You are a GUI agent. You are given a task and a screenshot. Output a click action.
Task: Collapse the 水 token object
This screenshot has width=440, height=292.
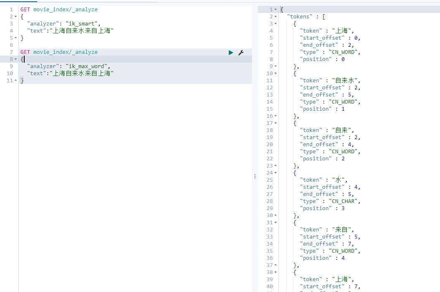[276, 173]
